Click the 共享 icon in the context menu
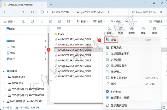Image resolution: width=167 pixels, height=110 pixels. (143, 29)
